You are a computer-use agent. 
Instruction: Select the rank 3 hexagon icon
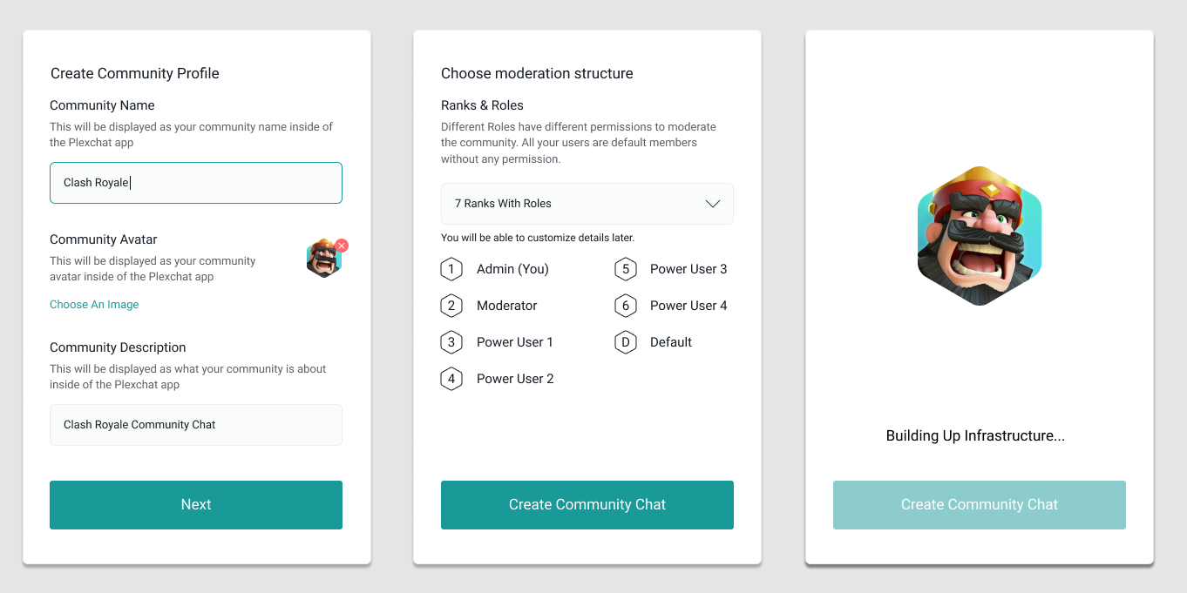pos(451,342)
